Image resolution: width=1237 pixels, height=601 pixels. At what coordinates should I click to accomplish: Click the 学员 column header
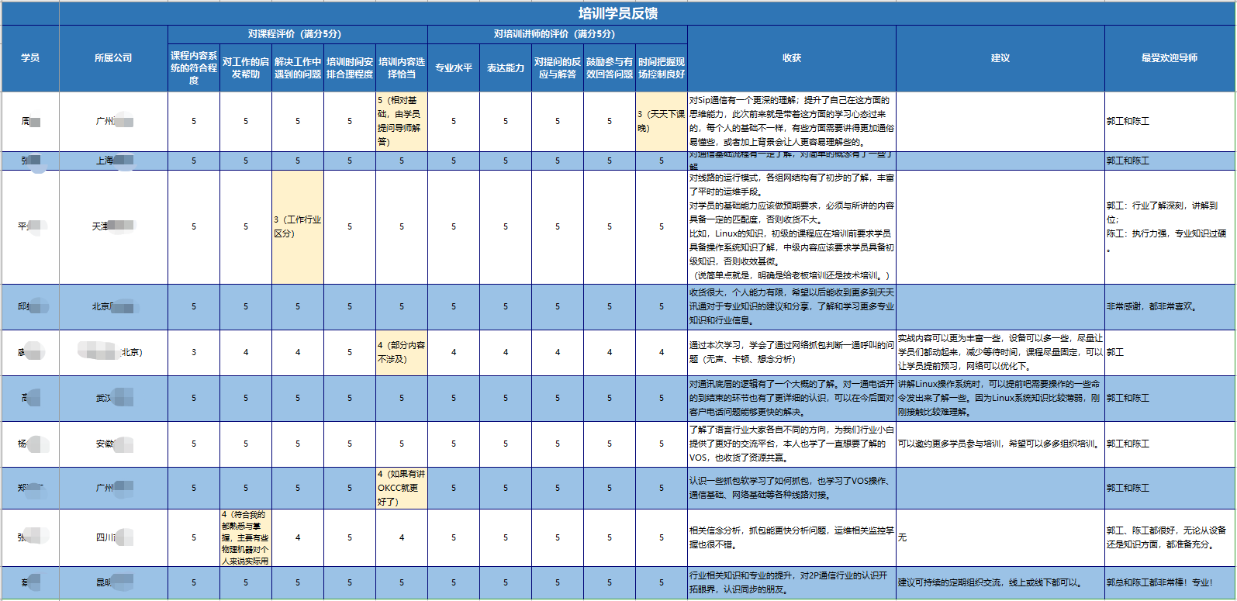coord(30,58)
